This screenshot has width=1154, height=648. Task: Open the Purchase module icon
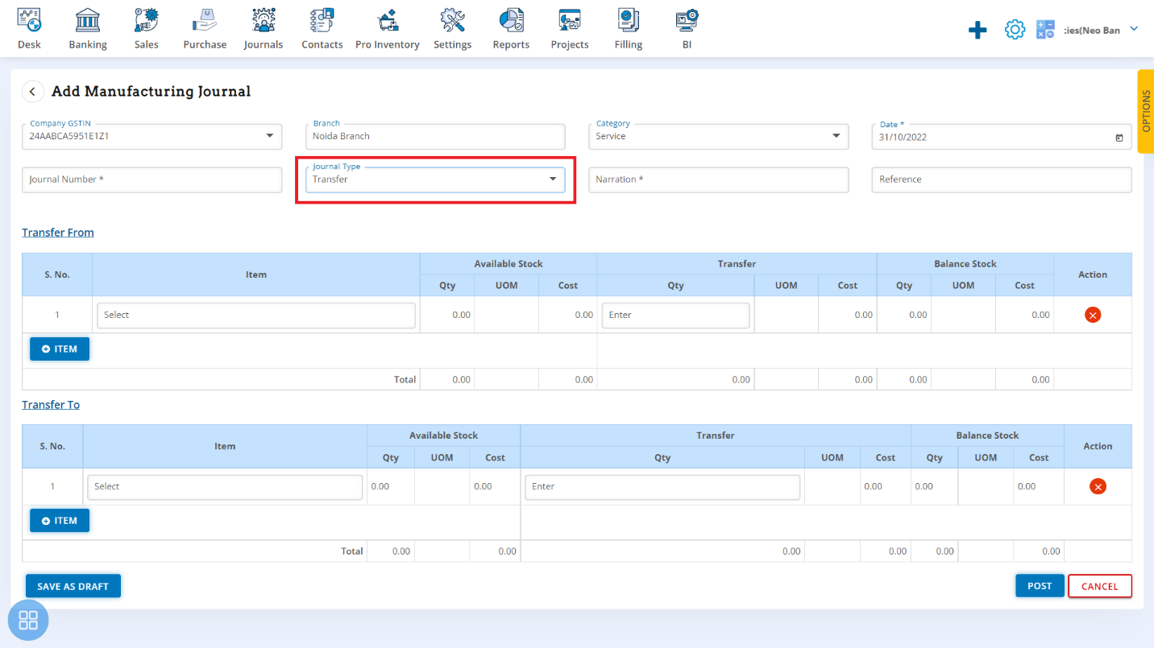click(205, 20)
